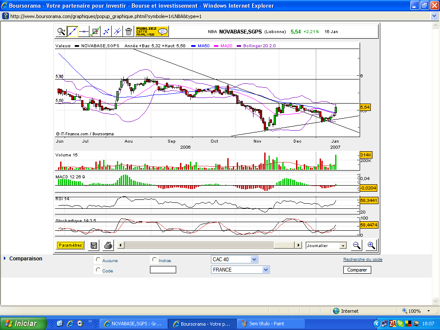Viewport: 440px width, 330px height.
Task: Save the chart with floppy icon
Action: (94, 245)
